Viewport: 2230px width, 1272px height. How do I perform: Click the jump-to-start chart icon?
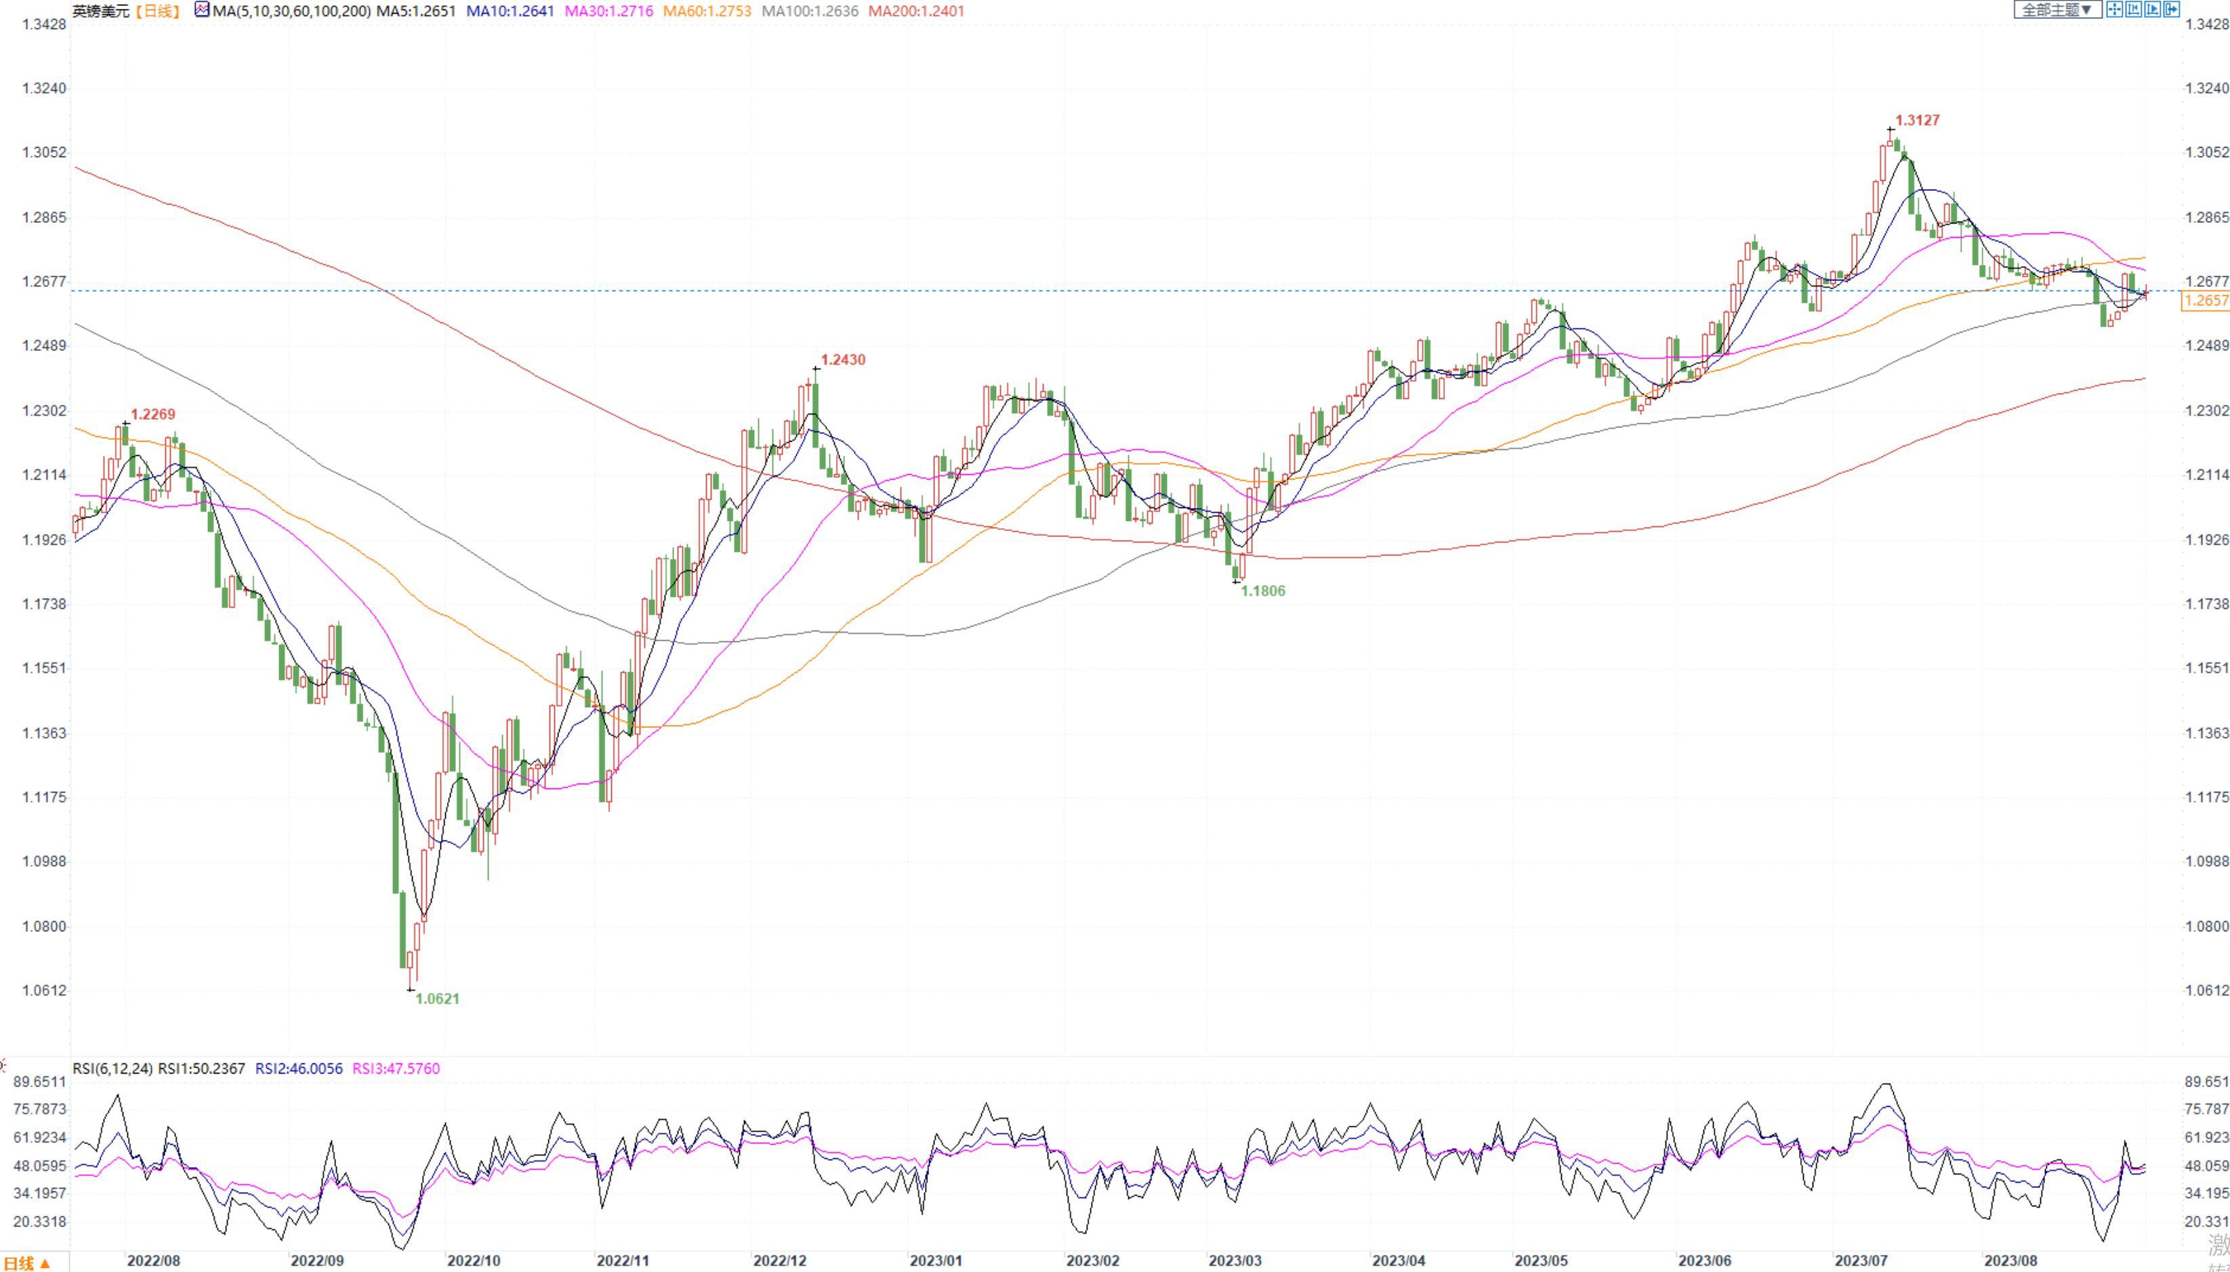pyautogui.click(x=2134, y=9)
